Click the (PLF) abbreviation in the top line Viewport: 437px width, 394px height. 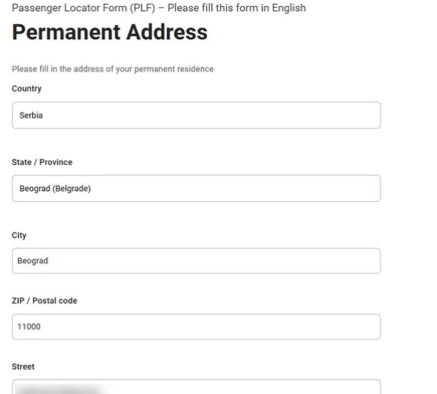[145, 8]
